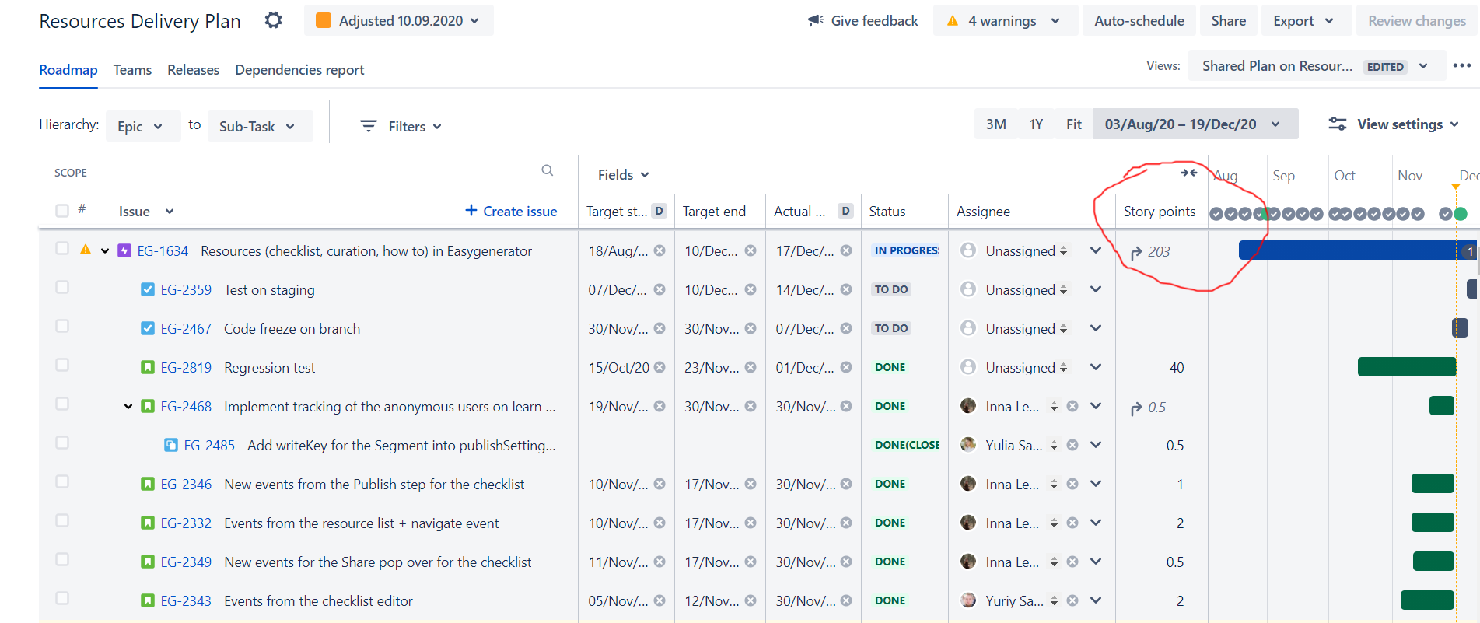The image size is (1480, 623).
Task: Click the Auto-schedule button
Action: tap(1139, 21)
